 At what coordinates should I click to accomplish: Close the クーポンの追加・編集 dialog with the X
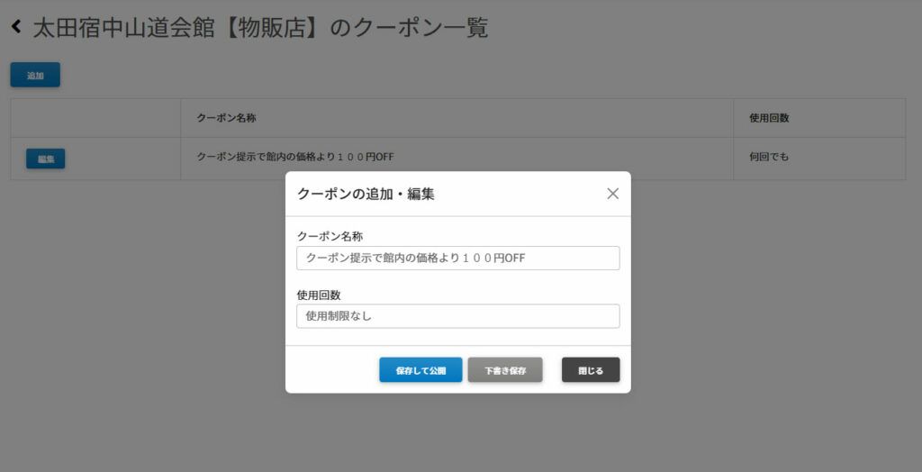612,194
